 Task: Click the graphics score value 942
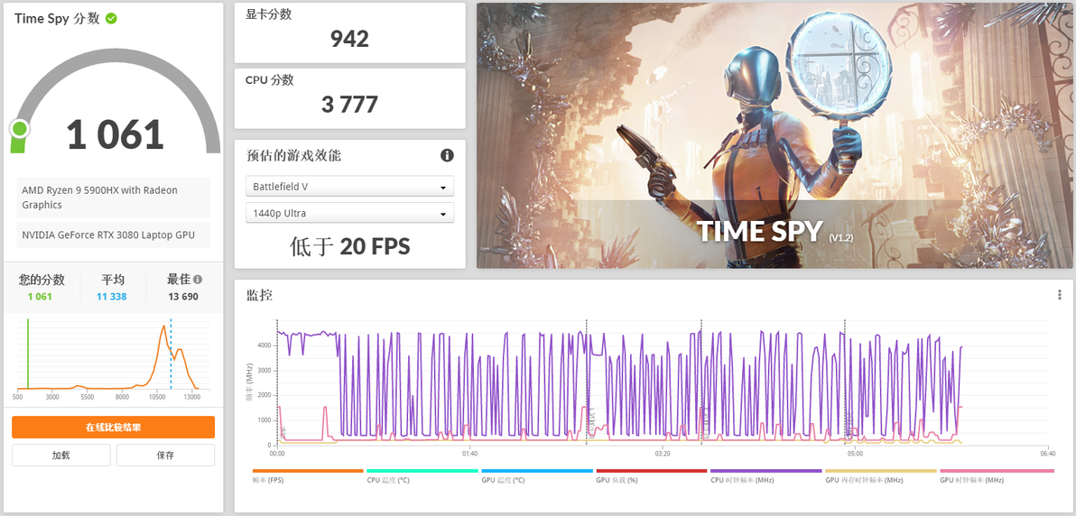349,39
